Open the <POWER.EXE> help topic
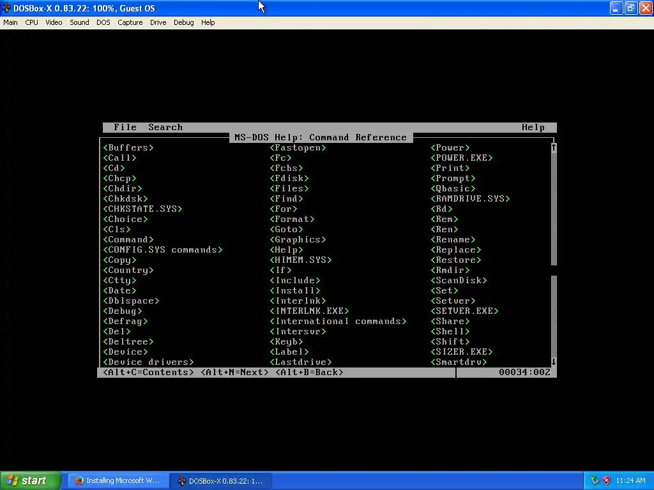Image resolution: width=654 pixels, height=490 pixels. (462, 158)
